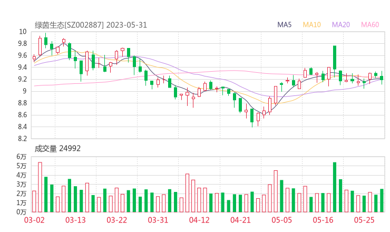The height and width of the screenshot is (232, 390).
Task: Click the 05-16 date axis label
Action: tap(323, 220)
